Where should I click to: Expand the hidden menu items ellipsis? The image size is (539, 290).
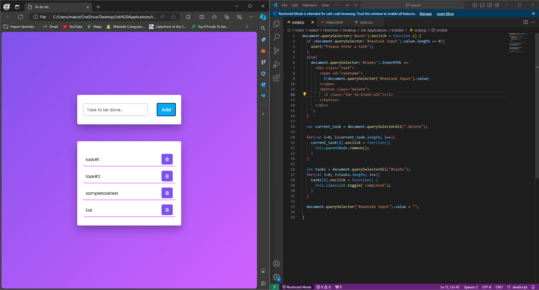(x=337, y=5)
